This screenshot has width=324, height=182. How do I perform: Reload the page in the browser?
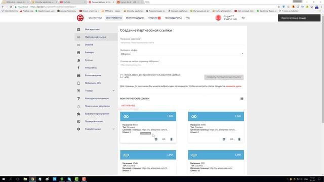click(11, 7)
